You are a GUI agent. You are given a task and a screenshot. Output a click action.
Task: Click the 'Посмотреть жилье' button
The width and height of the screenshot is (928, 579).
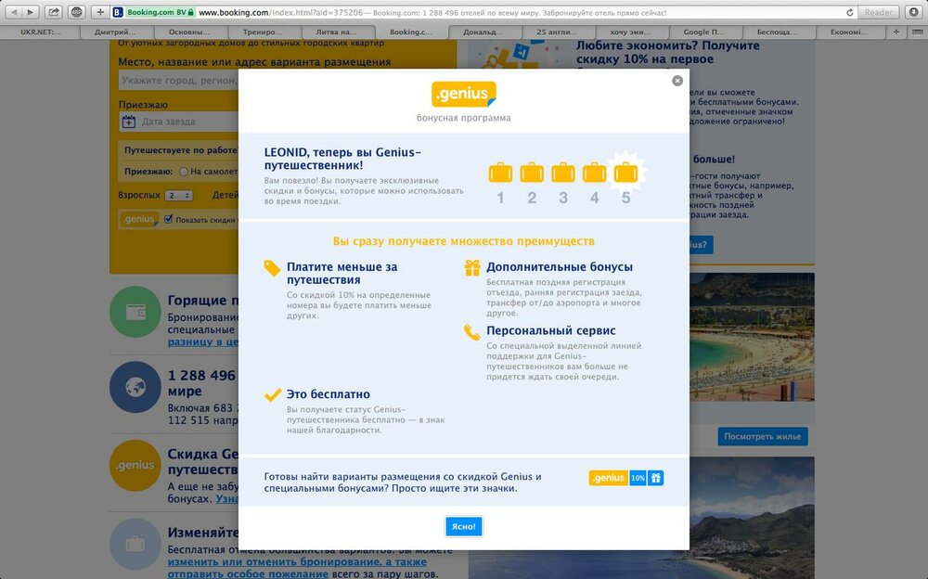point(762,436)
